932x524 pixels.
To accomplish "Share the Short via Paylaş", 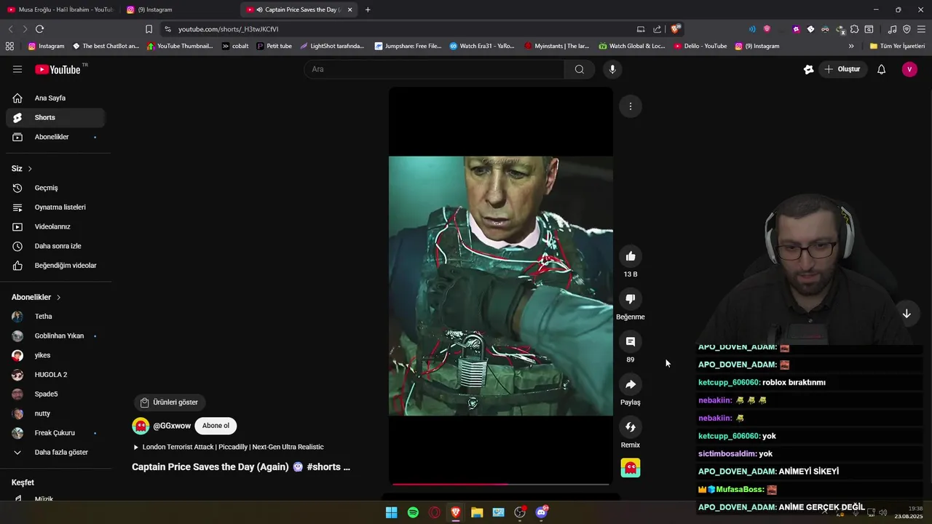I will click(631, 384).
